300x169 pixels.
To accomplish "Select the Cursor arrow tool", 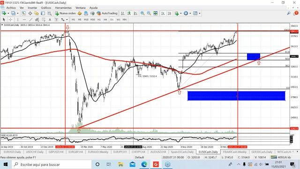I will coord(4,20).
